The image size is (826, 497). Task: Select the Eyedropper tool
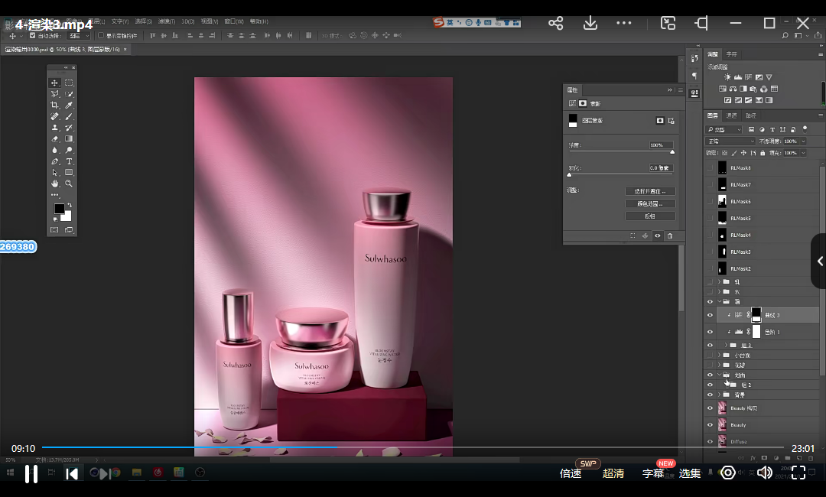[69, 106]
